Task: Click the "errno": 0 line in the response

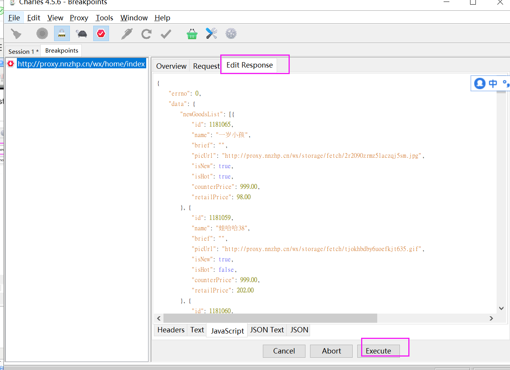Action: (x=185, y=94)
